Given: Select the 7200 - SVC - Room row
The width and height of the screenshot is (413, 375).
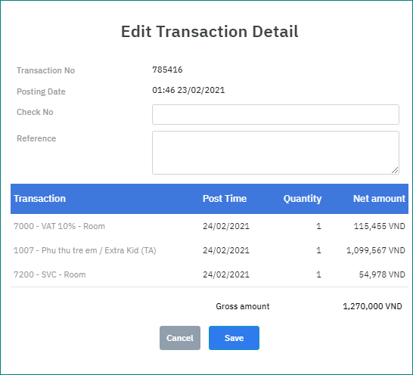Looking at the screenshot, I should 210,274.
